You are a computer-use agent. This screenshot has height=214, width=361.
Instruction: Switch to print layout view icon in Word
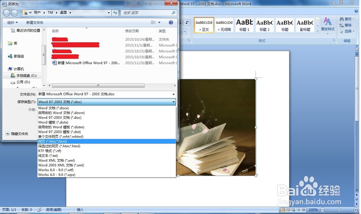[283, 210]
